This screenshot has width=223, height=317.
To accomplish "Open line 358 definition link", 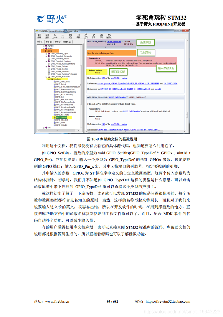I will point(103,78).
